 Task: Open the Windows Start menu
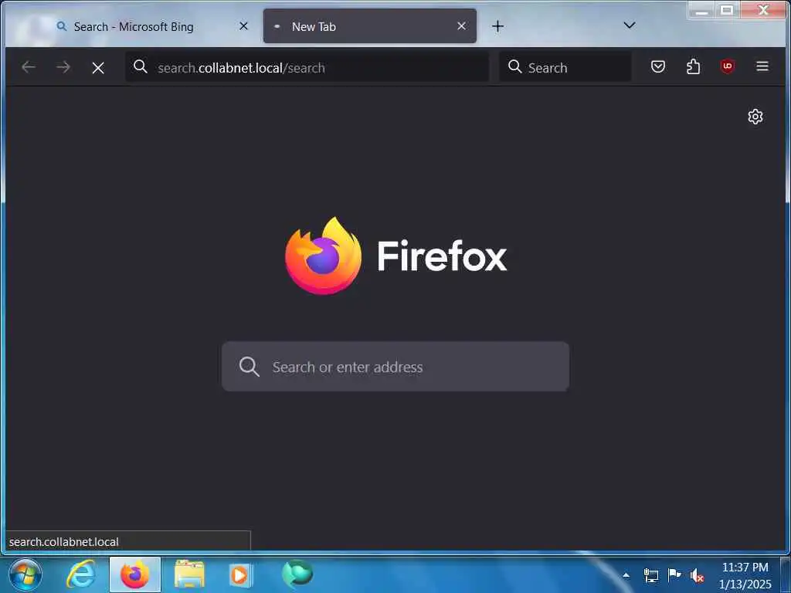[x=25, y=574]
